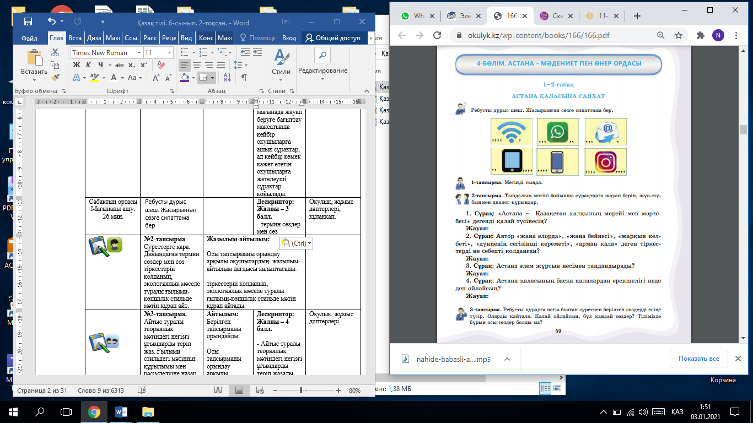
Task: Click the Показать все downloads button
Action: click(698, 359)
